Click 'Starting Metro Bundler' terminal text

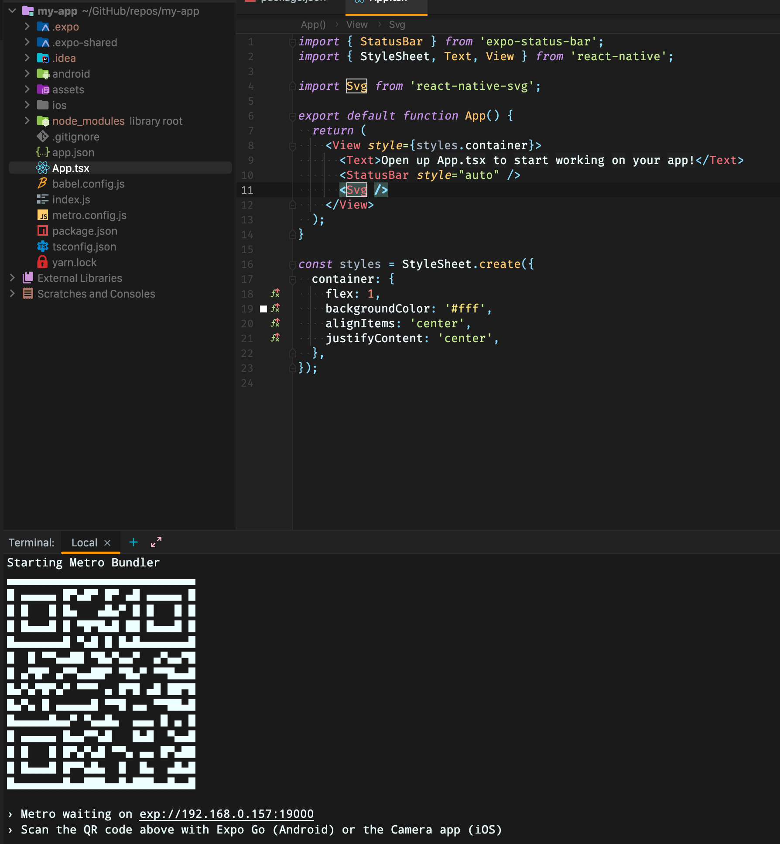[x=83, y=563]
